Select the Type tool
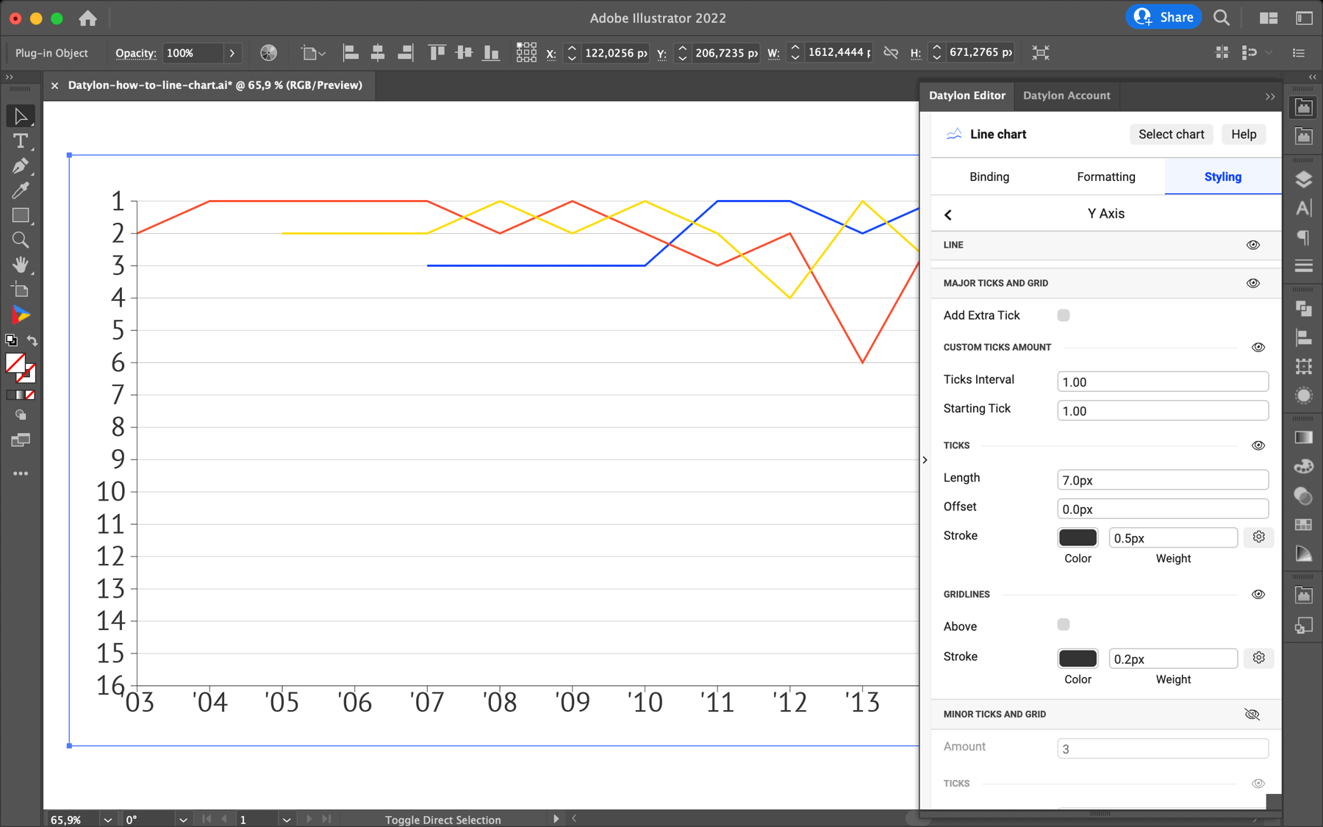Screen dimensions: 1323x827 [x=21, y=142]
